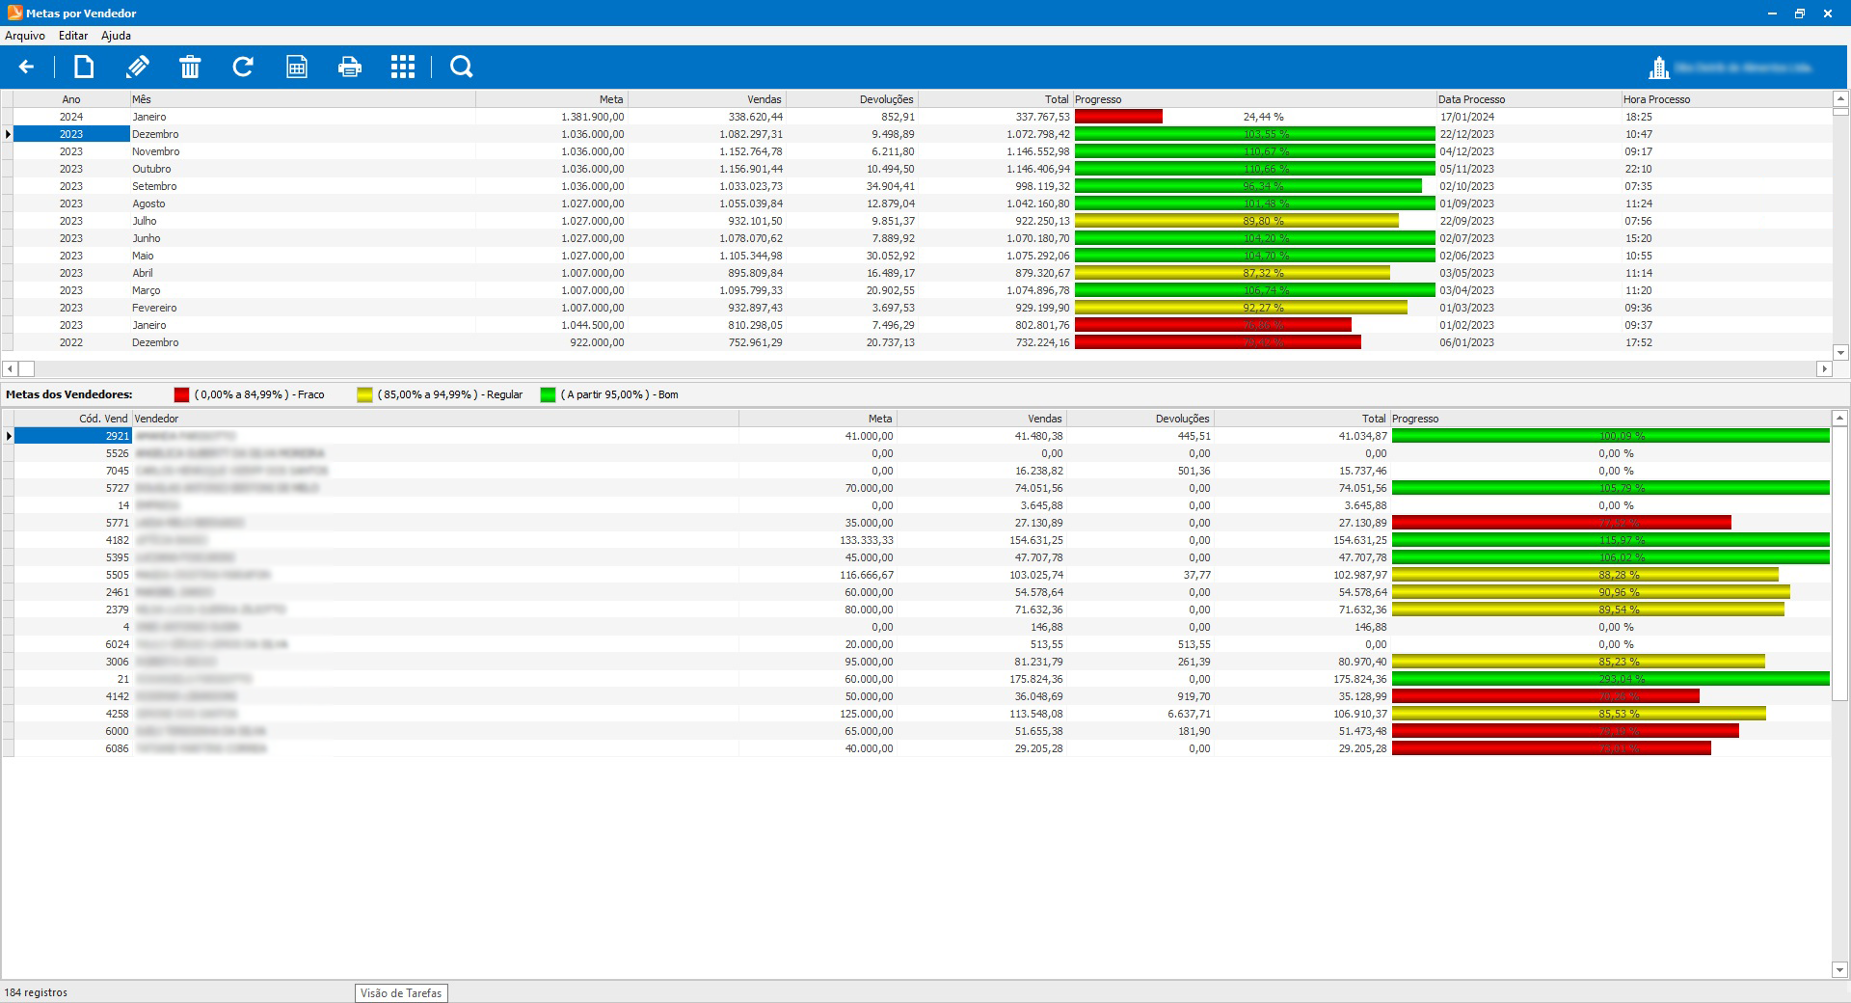1851x1003 pixels.
Task: Click the Vendedor column header in lower grid
Action: click(435, 419)
